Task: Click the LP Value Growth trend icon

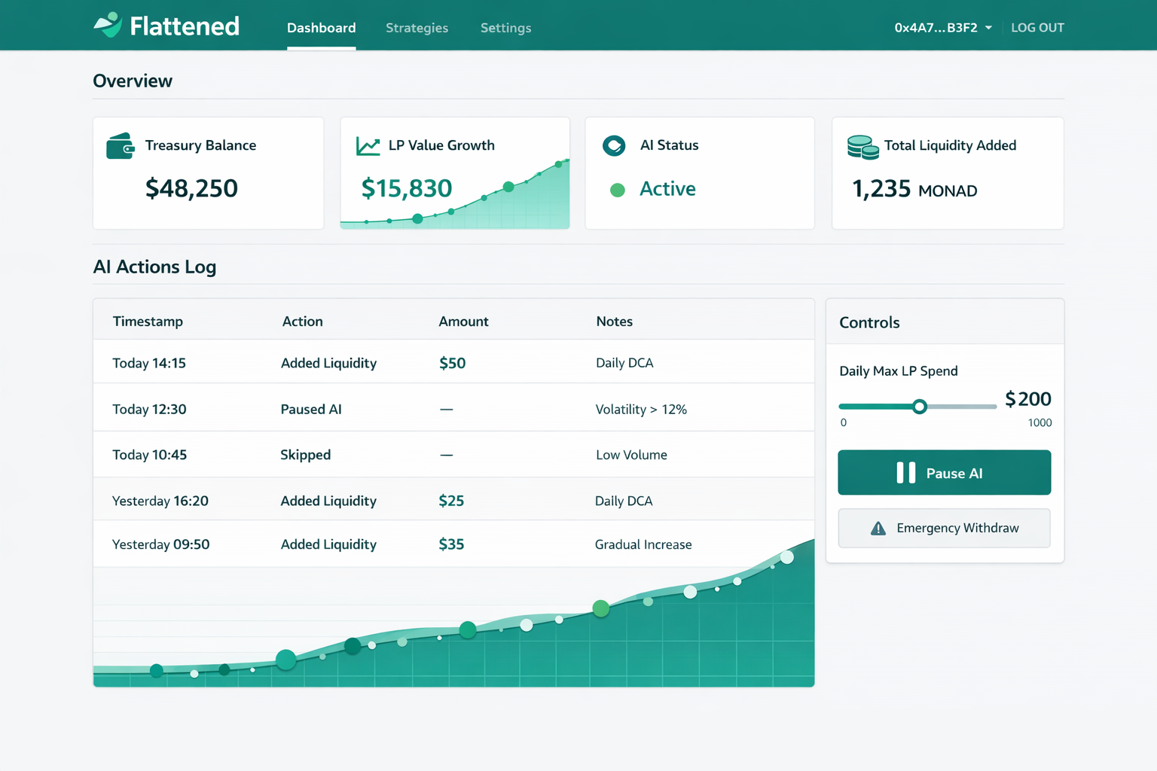Action: click(x=368, y=146)
